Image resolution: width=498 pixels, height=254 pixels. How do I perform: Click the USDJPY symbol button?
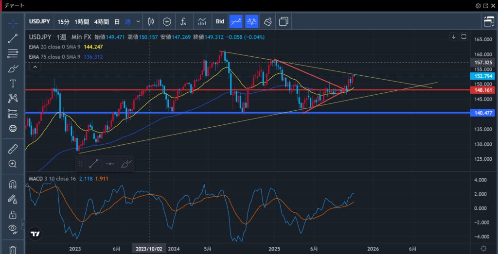coord(40,21)
